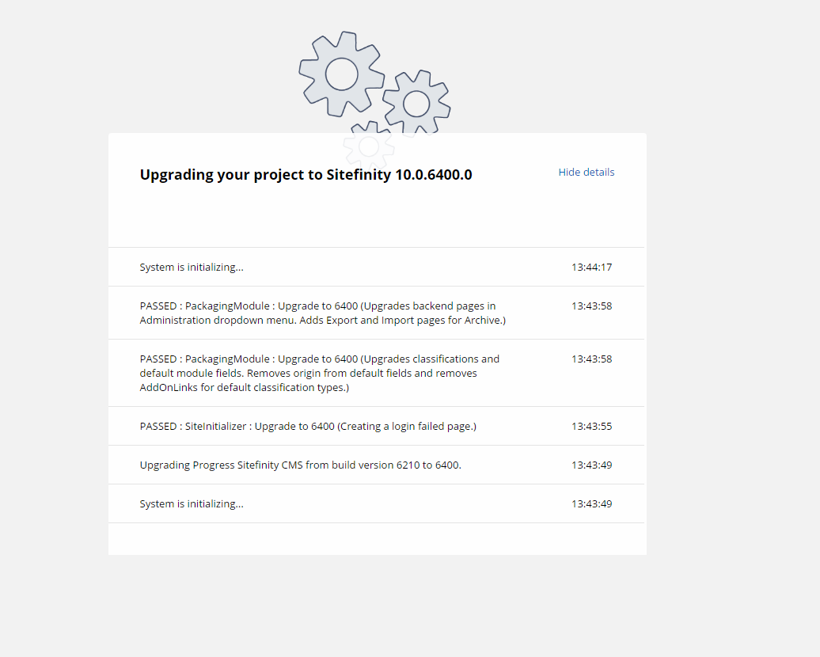
Task: Click the 13:44:17 timestamp
Action: (x=591, y=268)
